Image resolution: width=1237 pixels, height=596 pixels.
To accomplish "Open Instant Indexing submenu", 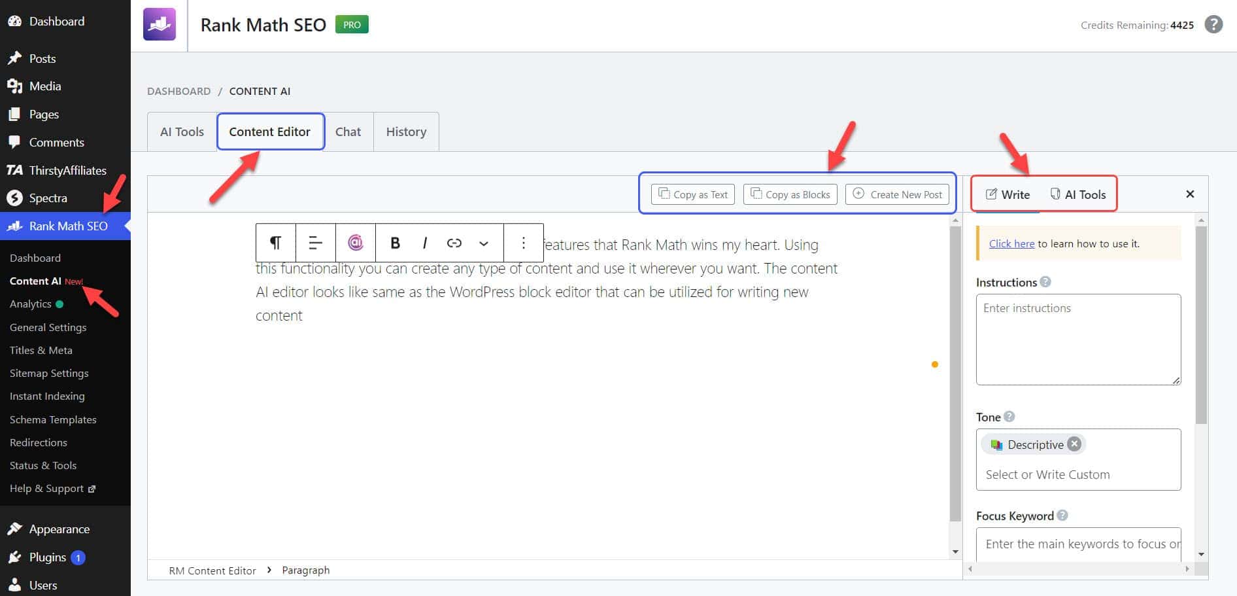I will pyautogui.click(x=47, y=396).
